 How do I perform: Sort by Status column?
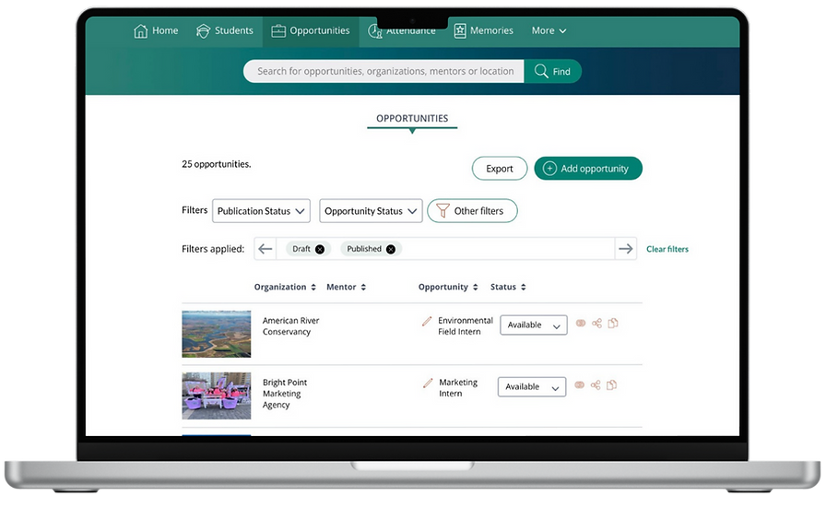[508, 288]
